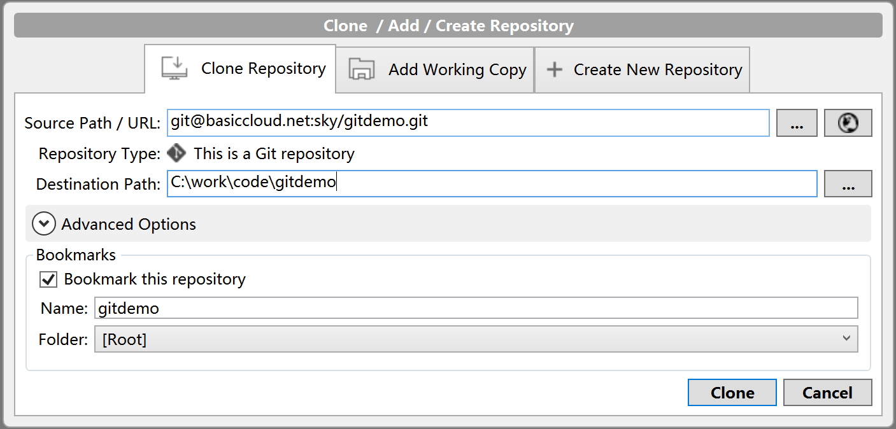Click into the Destination Path field

491,184
